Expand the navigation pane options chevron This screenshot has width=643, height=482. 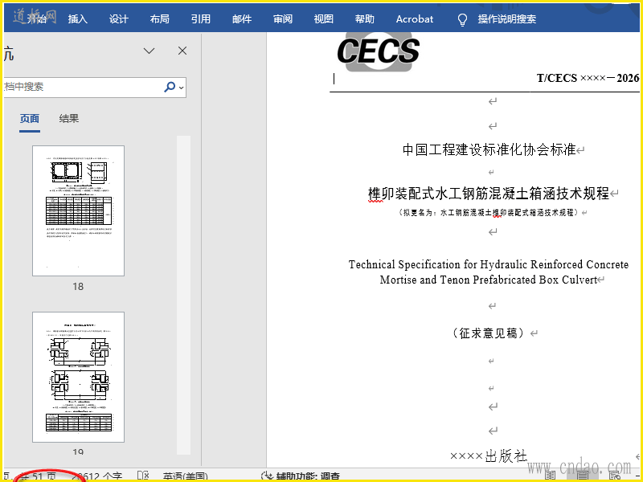tap(149, 51)
